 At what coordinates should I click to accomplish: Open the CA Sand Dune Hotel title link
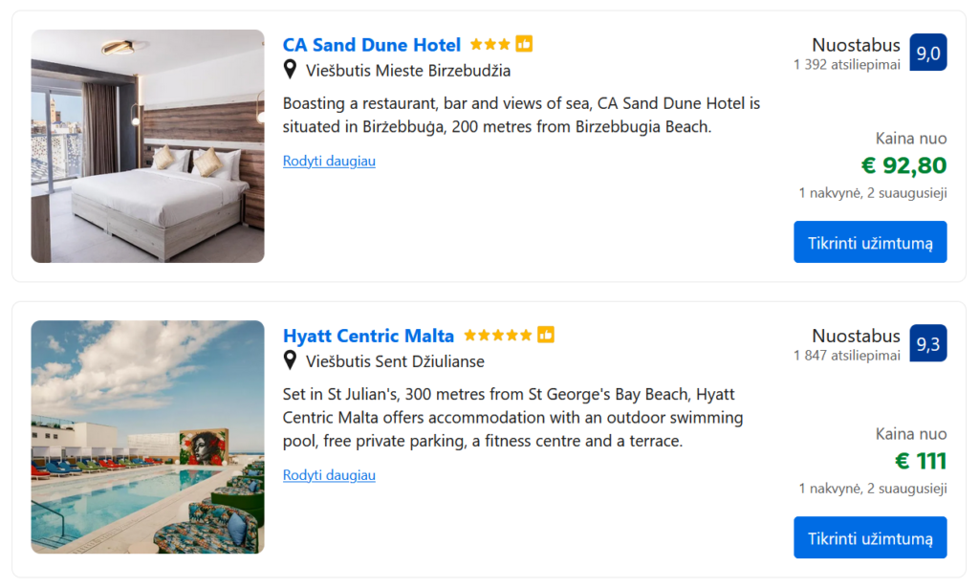click(372, 45)
